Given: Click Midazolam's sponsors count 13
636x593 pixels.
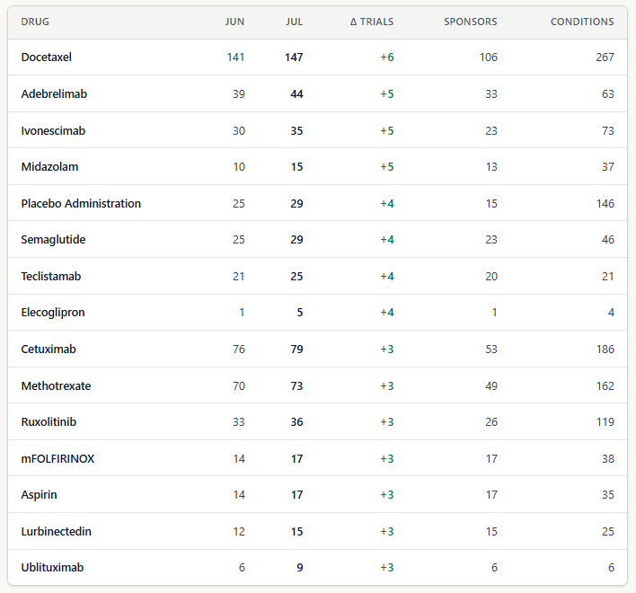Looking at the screenshot, I should click(x=491, y=167).
